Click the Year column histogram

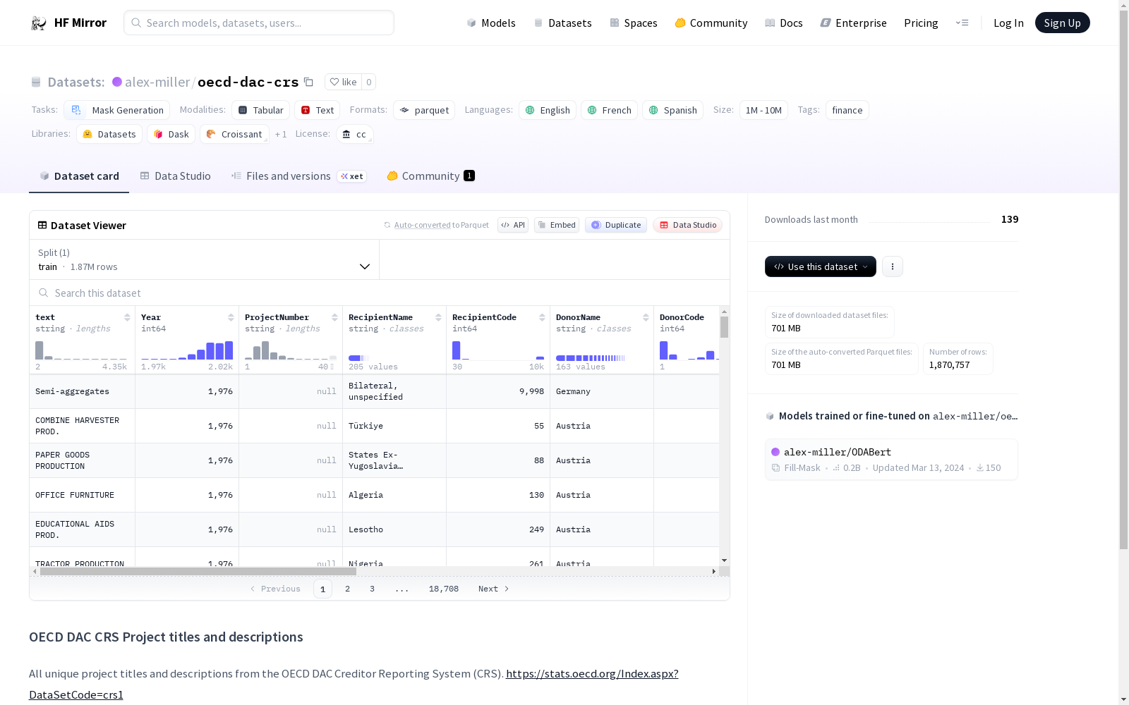coord(187,350)
